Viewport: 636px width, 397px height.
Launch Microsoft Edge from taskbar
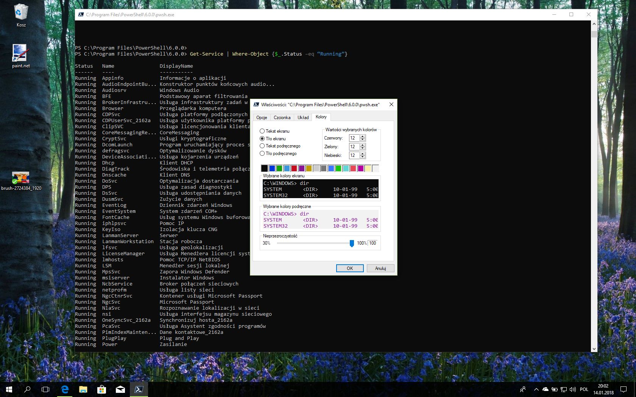point(65,389)
